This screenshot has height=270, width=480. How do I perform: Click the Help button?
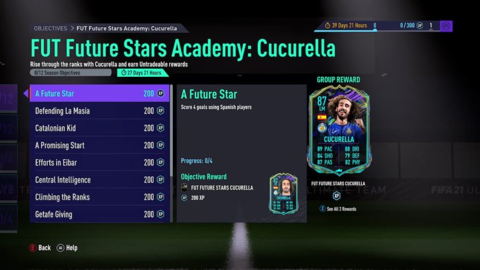tap(67, 247)
